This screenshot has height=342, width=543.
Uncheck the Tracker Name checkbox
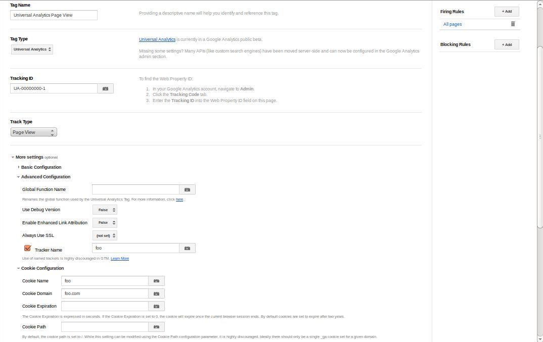(x=27, y=248)
